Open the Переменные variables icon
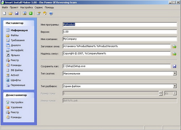 8,85
